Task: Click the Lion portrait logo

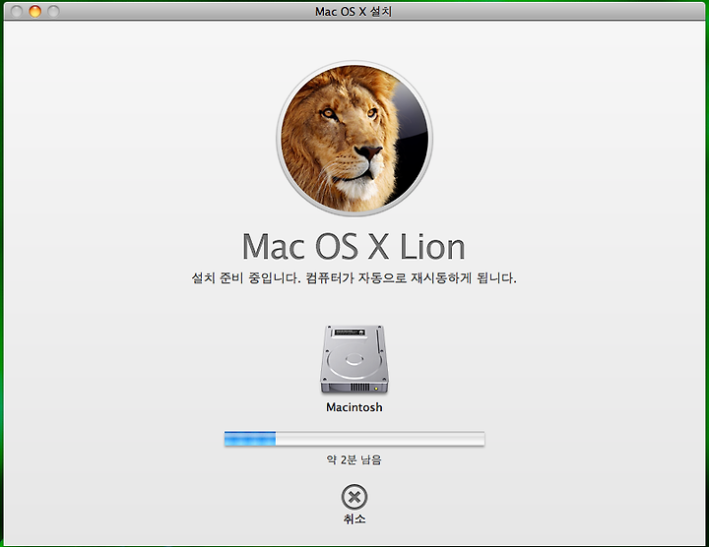Action: point(354,138)
